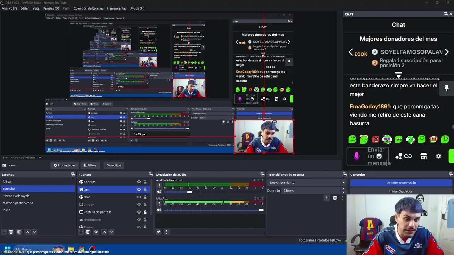Toggle visibility of cam source
454x255 pixels.
[x=139, y=189]
